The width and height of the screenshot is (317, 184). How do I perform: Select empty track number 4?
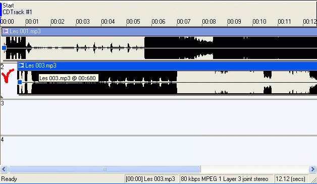[159, 150]
